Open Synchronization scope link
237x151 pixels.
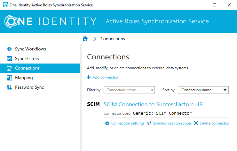tap(172, 123)
